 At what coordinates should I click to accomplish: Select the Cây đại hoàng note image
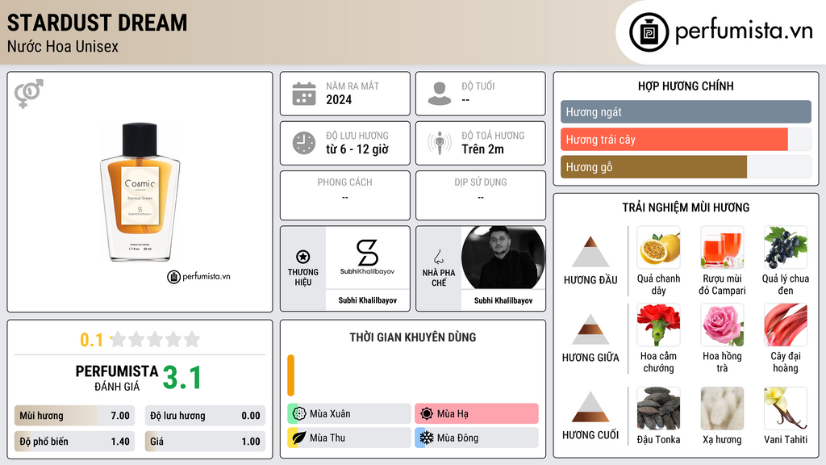click(x=786, y=325)
